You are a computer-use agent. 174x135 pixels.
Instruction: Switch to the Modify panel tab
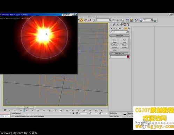(x=114, y=24)
